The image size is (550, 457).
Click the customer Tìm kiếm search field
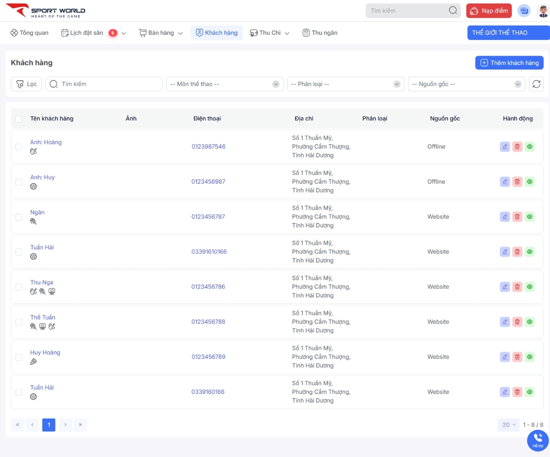pos(104,84)
